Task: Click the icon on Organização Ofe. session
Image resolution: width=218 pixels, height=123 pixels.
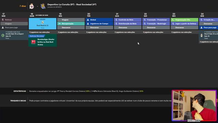Action: point(173,20)
